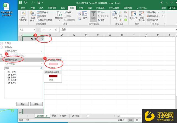
Task: Open the Undo history dropdown arrow
Action: pos(28,2)
